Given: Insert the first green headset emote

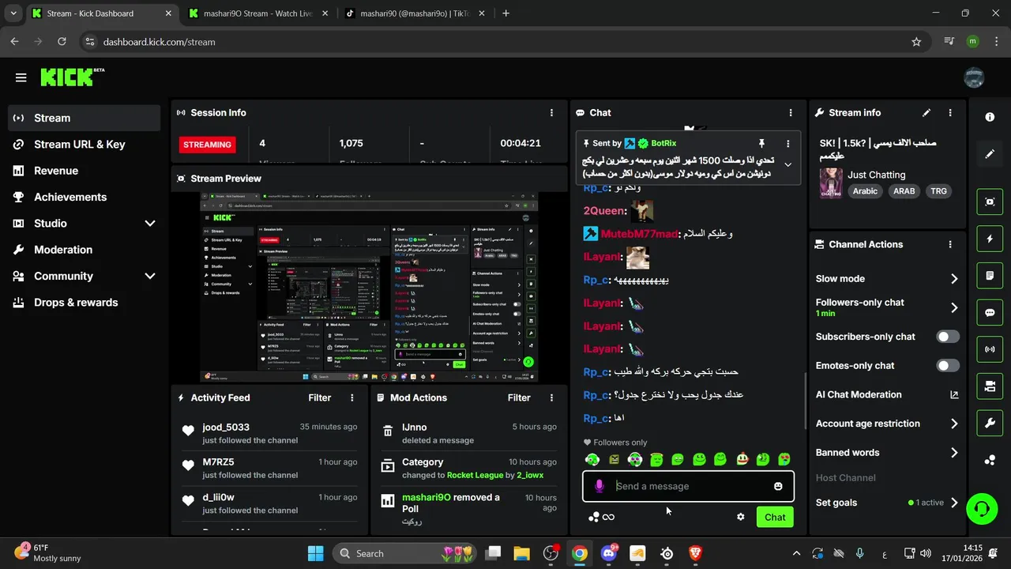Looking at the screenshot, I should (x=592, y=459).
